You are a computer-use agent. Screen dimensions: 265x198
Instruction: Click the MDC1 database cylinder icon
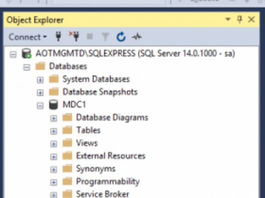click(x=53, y=105)
